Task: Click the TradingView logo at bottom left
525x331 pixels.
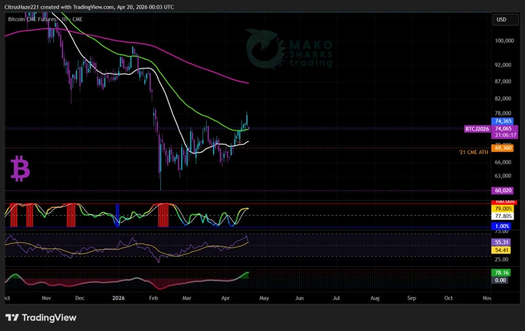Action: pyautogui.click(x=41, y=318)
